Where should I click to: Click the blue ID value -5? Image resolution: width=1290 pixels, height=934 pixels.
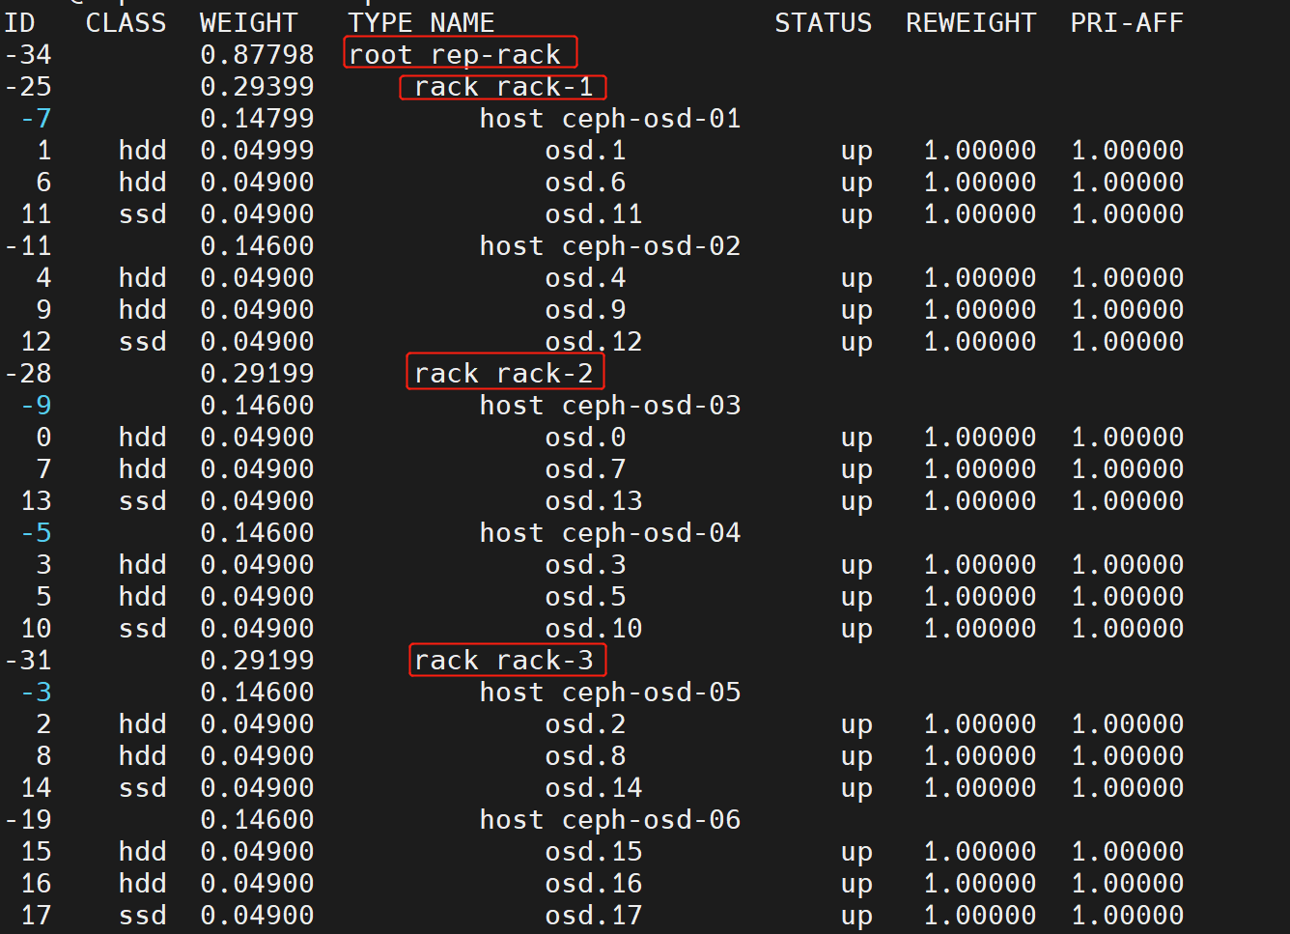(36, 533)
